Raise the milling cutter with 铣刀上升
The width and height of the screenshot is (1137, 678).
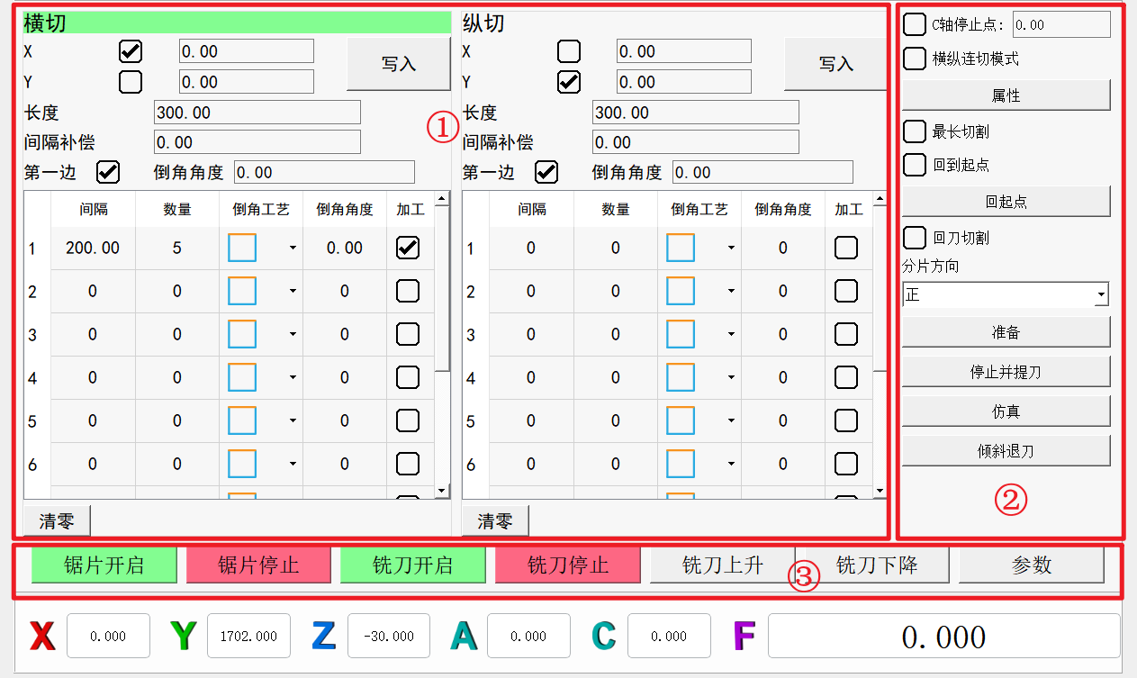coord(722,565)
